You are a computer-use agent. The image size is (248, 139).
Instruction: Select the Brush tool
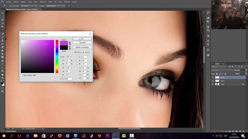(x=3, y=37)
